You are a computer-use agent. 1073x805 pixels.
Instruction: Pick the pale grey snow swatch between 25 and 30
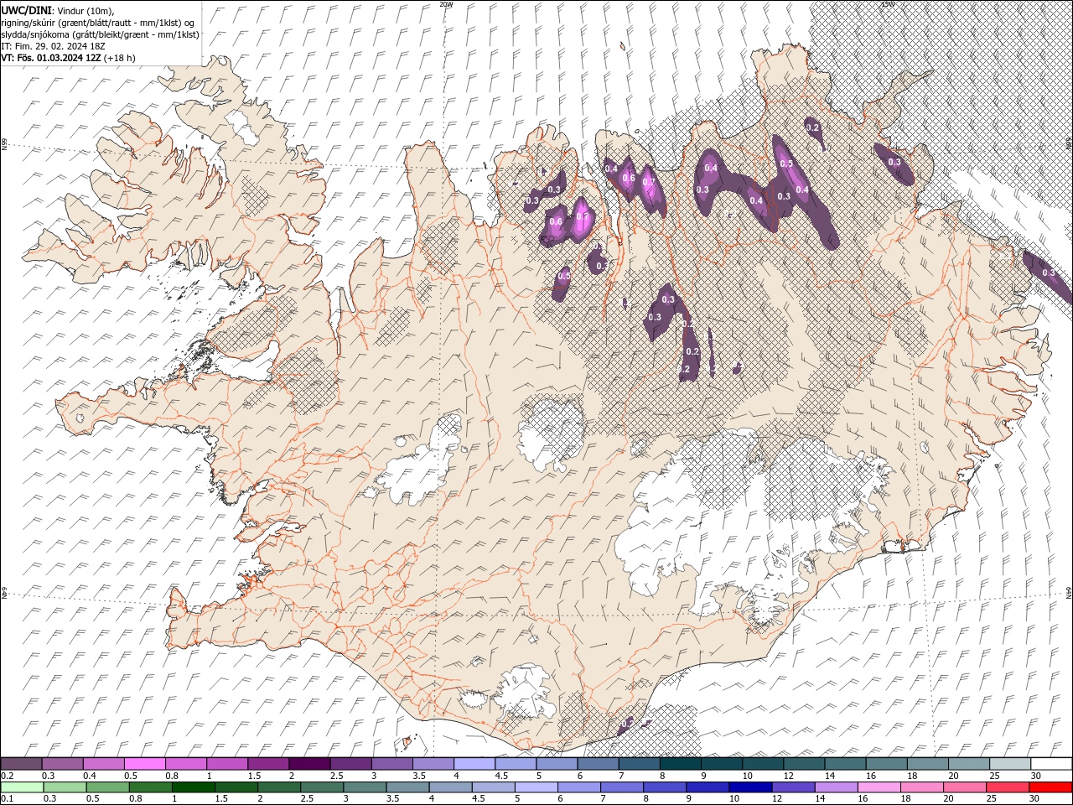pos(1009,764)
